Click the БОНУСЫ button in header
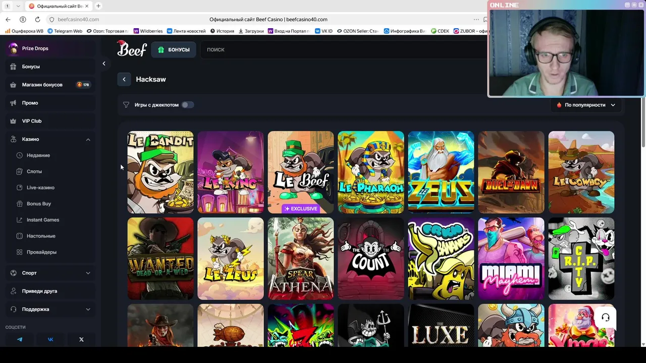 (x=174, y=49)
